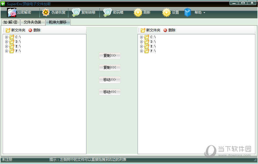This screenshot has width=258, height=164.
Task: Select E:\ folder icon in right tree
Action: 147,46
